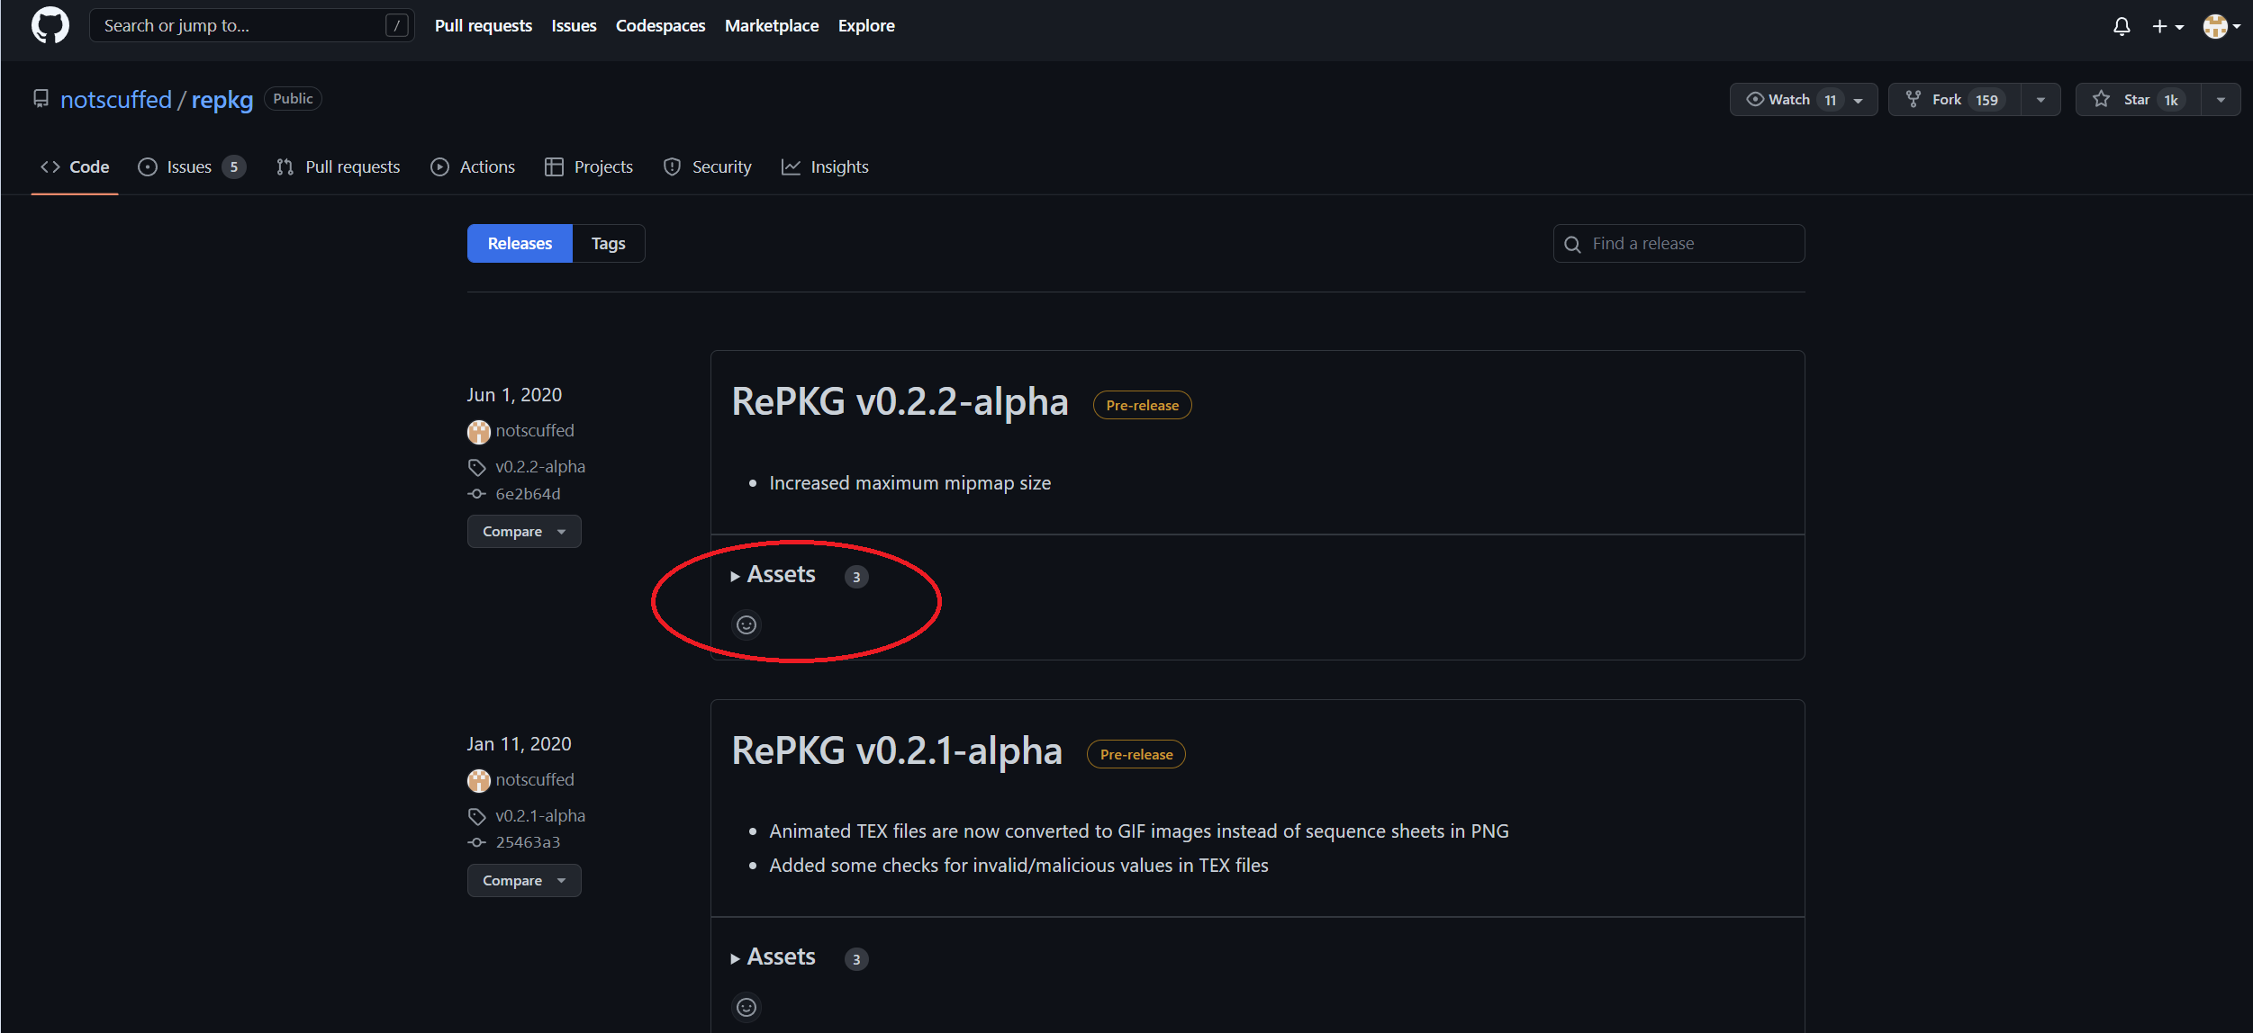Open Pull requests in the top navigation
This screenshot has width=2253, height=1033.
pos(483,25)
